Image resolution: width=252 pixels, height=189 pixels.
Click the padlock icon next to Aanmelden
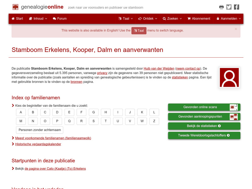coord(218,19)
